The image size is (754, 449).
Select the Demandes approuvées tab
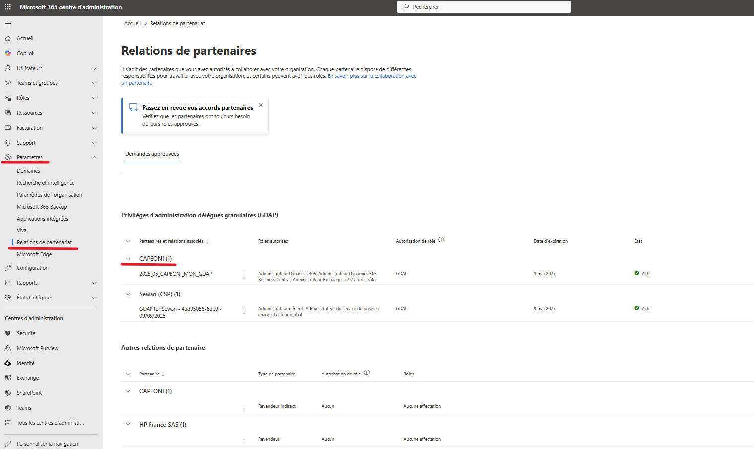(152, 154)
